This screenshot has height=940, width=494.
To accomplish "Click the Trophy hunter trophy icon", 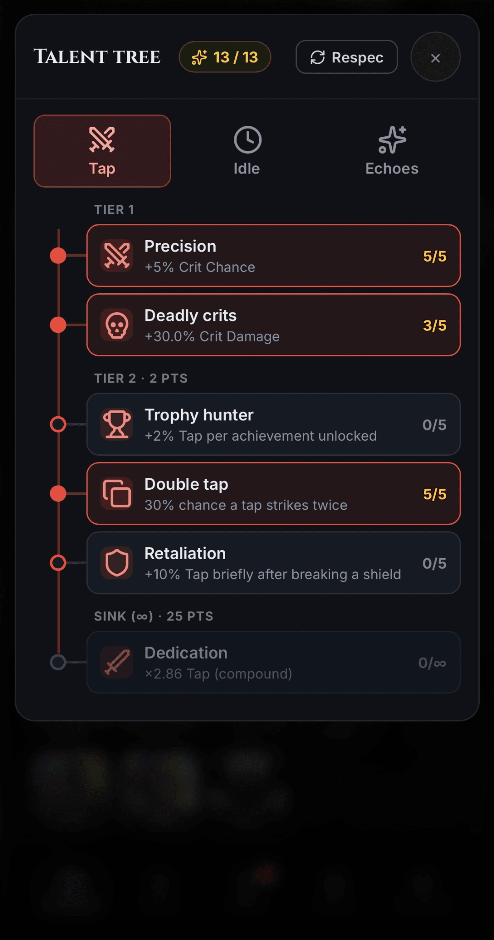I will point(117,425).
